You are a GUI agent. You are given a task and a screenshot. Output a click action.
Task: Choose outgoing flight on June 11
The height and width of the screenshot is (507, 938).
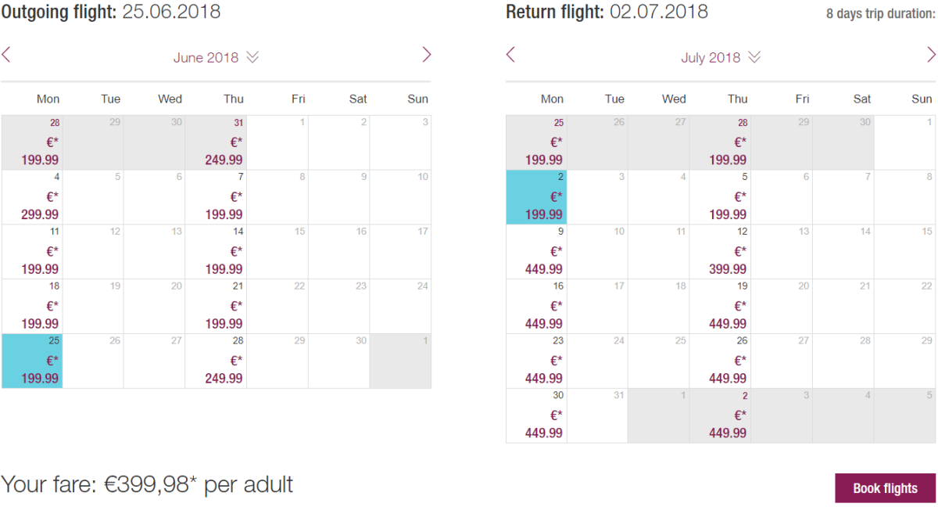tap(32, 252)
